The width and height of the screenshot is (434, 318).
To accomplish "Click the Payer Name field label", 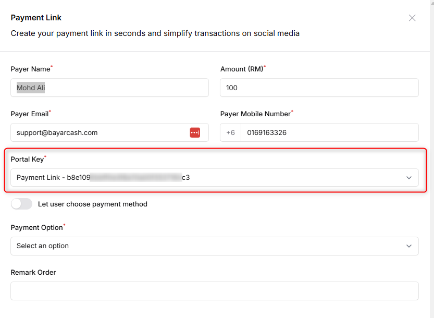I will pyautogui.click(x=30, y=69).
